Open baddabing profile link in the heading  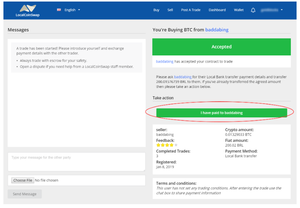217,30
